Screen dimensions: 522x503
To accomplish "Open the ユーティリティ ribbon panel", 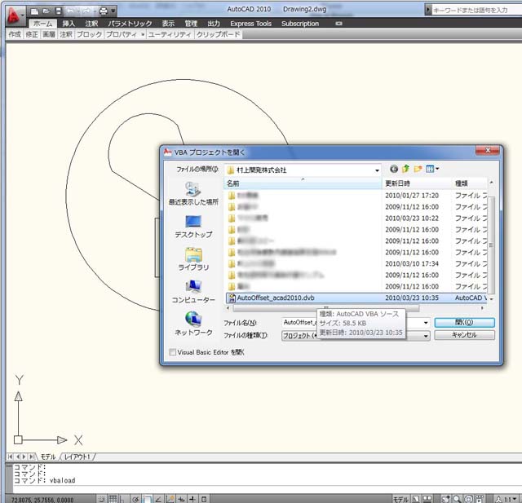I will [170, 34].
